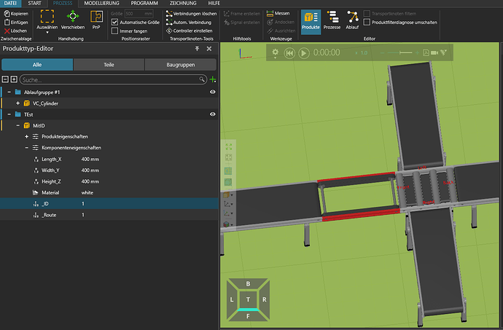Adjust simulation speed slider
Screen dimensions: 503x330
[x=399, y=52]
